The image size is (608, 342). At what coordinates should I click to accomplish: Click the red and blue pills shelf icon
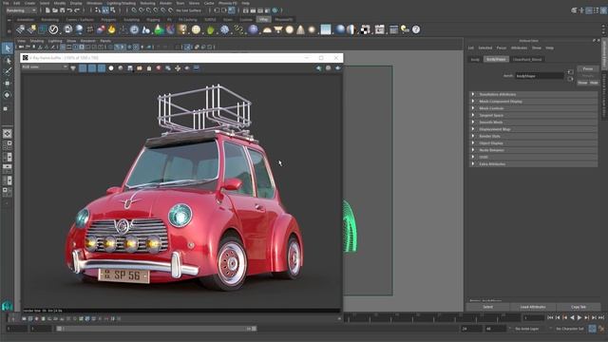(101, 29)
